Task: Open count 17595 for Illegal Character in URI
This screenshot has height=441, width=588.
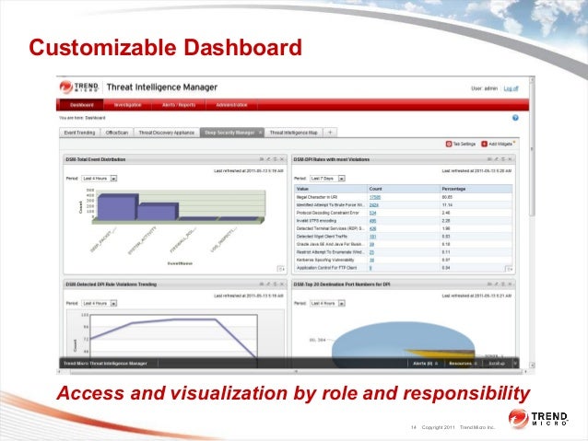Action: (374, 197)
